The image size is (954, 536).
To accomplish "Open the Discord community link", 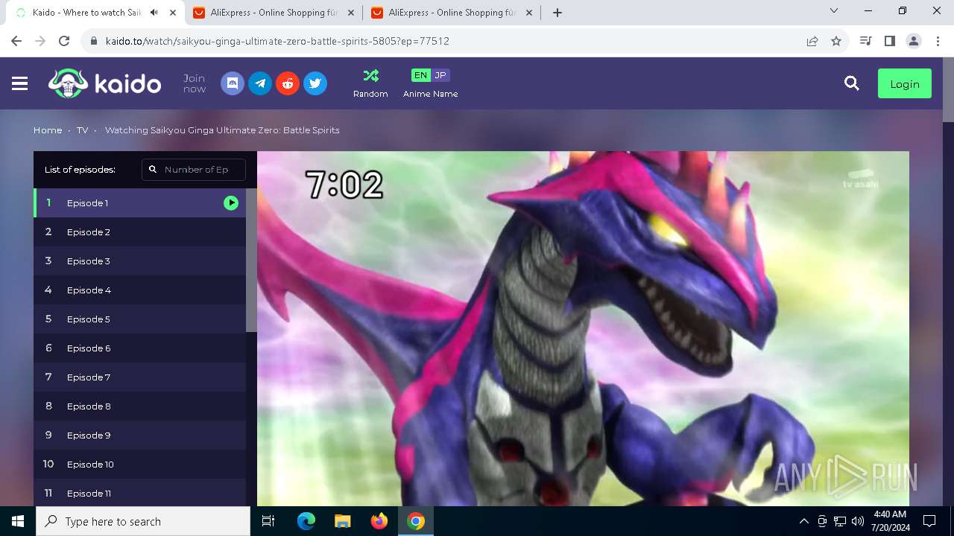I will [233, 83].
